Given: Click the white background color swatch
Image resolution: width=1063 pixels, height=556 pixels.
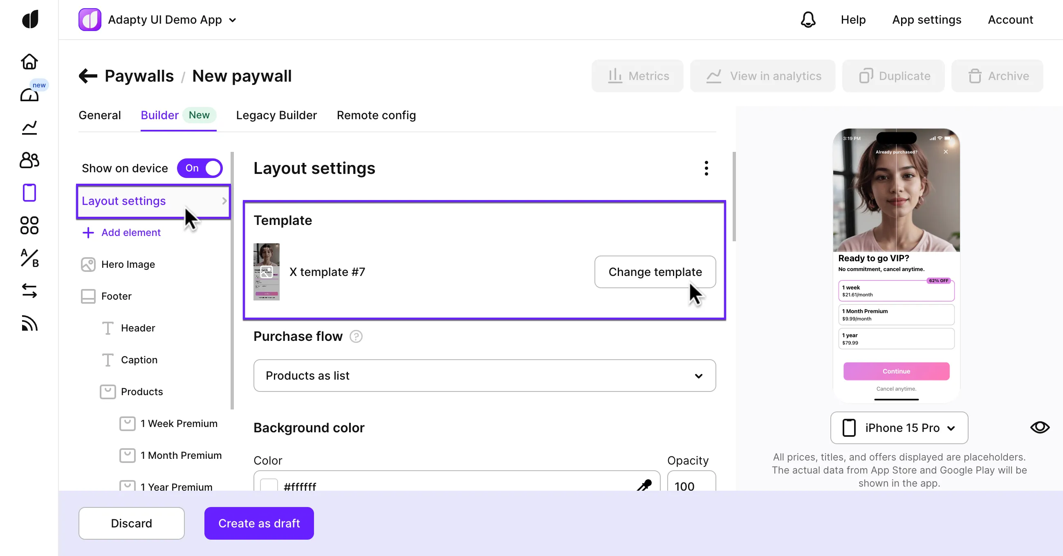Looking at the screenshot, I should [x=269, y=485].
